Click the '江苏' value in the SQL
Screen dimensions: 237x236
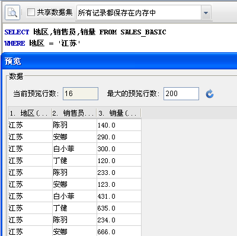(69, 43)
